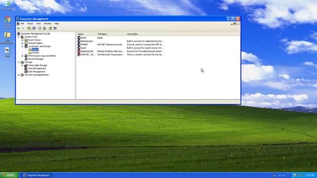Click the taskbar clock showing 11:54 AM
This screenshot has width=317, height=178.
[310, 175]
